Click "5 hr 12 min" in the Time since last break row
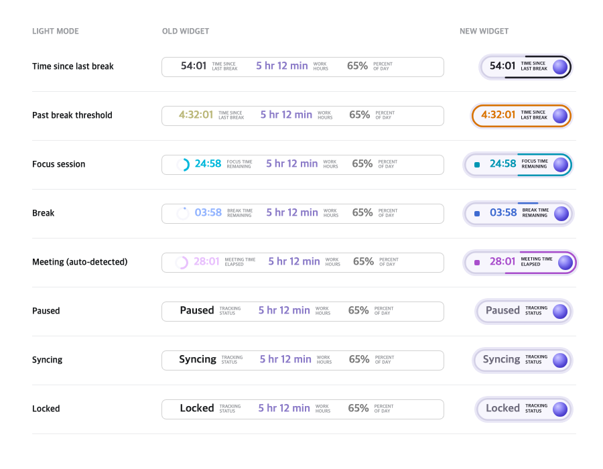Viewport: 603px width, 469px height. [x=282, y=66]
